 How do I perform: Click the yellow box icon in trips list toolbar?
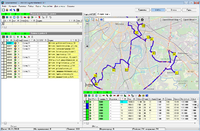click(143, 96)
